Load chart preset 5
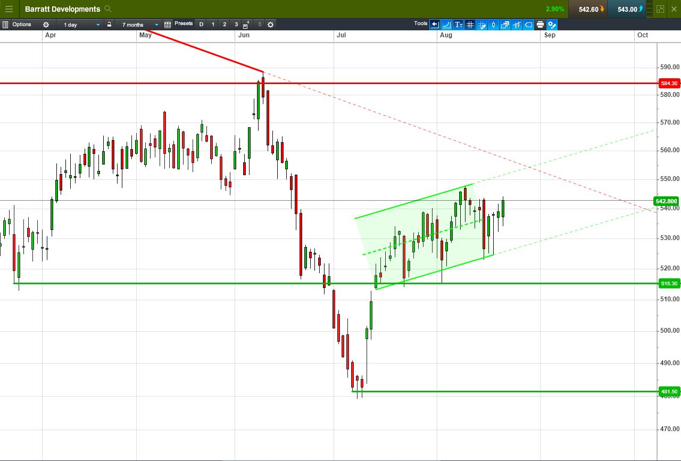This screenshot has height=461, width=681. click(x=260, y=24)
